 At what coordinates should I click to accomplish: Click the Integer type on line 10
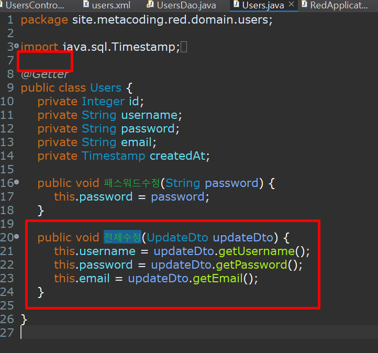pos(103,102)
